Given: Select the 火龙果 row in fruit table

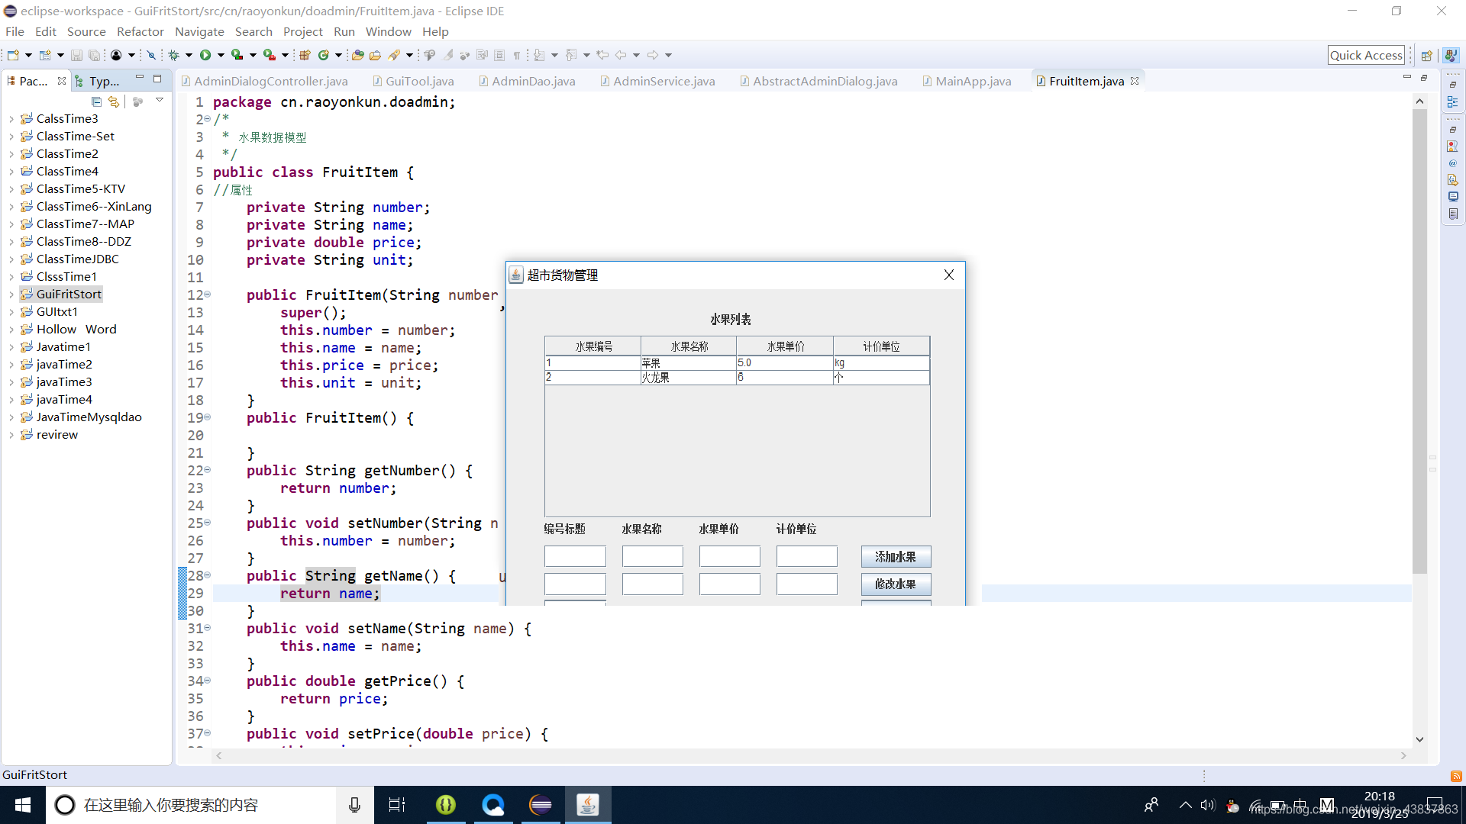Looking at the screenshot, I should tap(737, 378).
